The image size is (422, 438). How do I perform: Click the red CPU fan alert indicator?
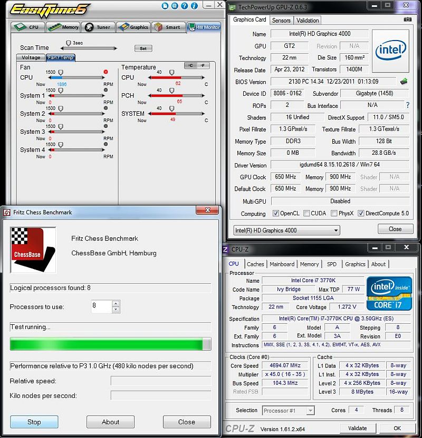coord(105,72)
